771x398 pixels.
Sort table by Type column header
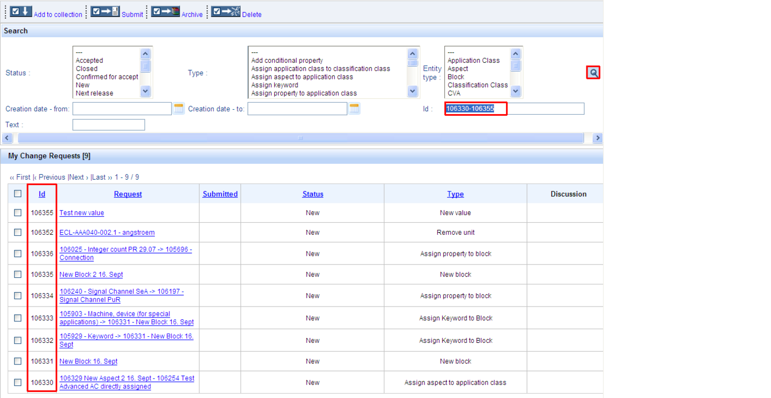coord(455,194)
